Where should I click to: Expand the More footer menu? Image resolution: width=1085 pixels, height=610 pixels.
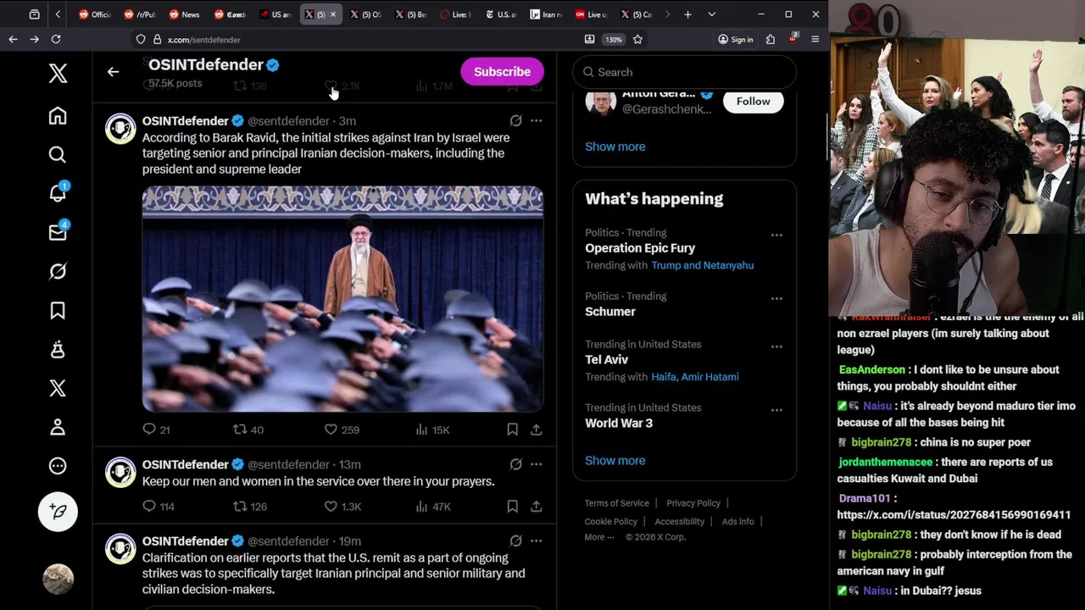(x=598, y=537)
